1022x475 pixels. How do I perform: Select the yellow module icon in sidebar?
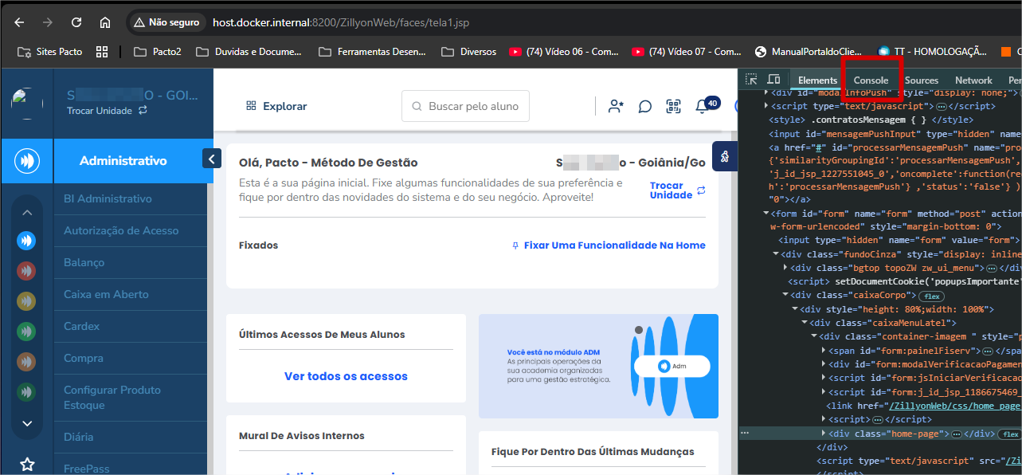click(x=26, y=301)
